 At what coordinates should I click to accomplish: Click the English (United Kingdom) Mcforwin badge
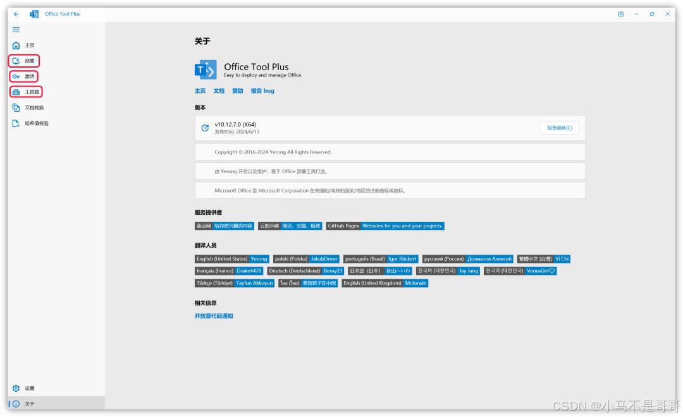[x=385, y=283]
